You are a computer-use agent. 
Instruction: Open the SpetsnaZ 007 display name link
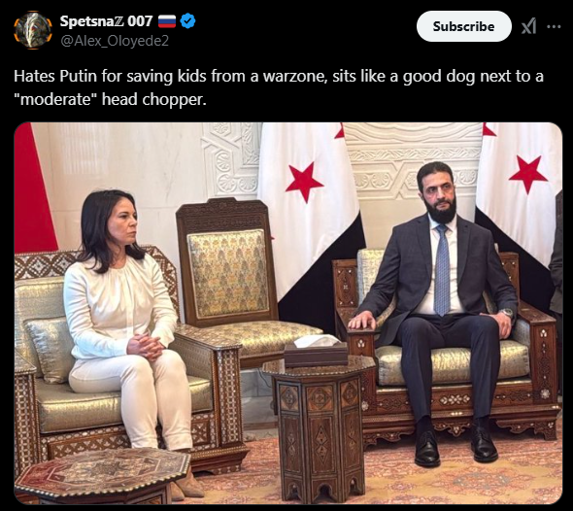[x=106, y=21]
